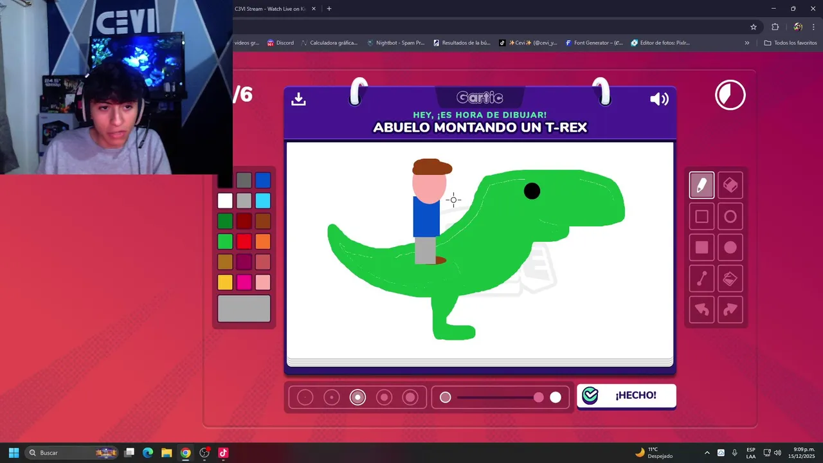The width and height of the screenshot is (823, 463).
Task: Open TikTok app from the taskbar
Action: point(223,453)
